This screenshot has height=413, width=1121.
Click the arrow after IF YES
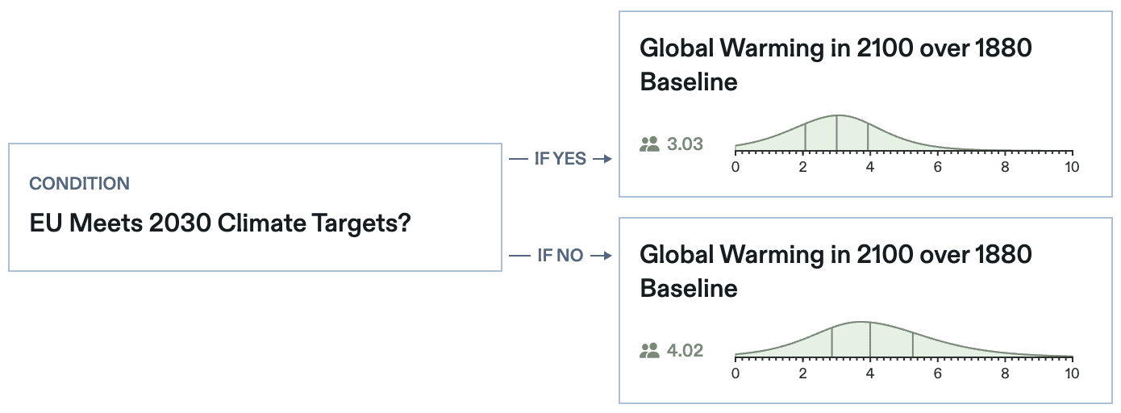tap(601, 159)
